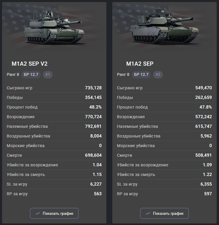Image resolution: width=219 pixels, height=225 pixels.
Task: Click Ранг 8 label on M1A2 SEP card
Action: 123,74
